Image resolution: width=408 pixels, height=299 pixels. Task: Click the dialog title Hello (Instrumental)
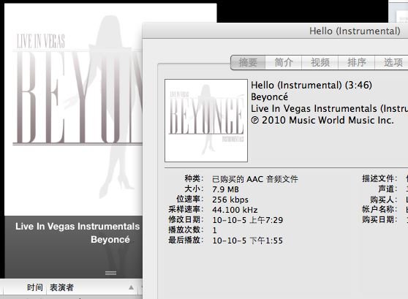point(355,31)
